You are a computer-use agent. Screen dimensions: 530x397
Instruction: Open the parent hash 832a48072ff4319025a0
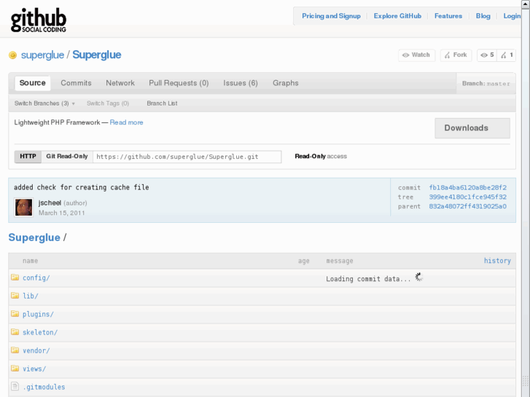[468, 206]
